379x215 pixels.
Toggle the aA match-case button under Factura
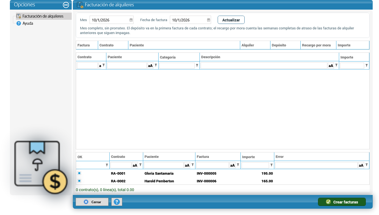click(x=232, y=165)
